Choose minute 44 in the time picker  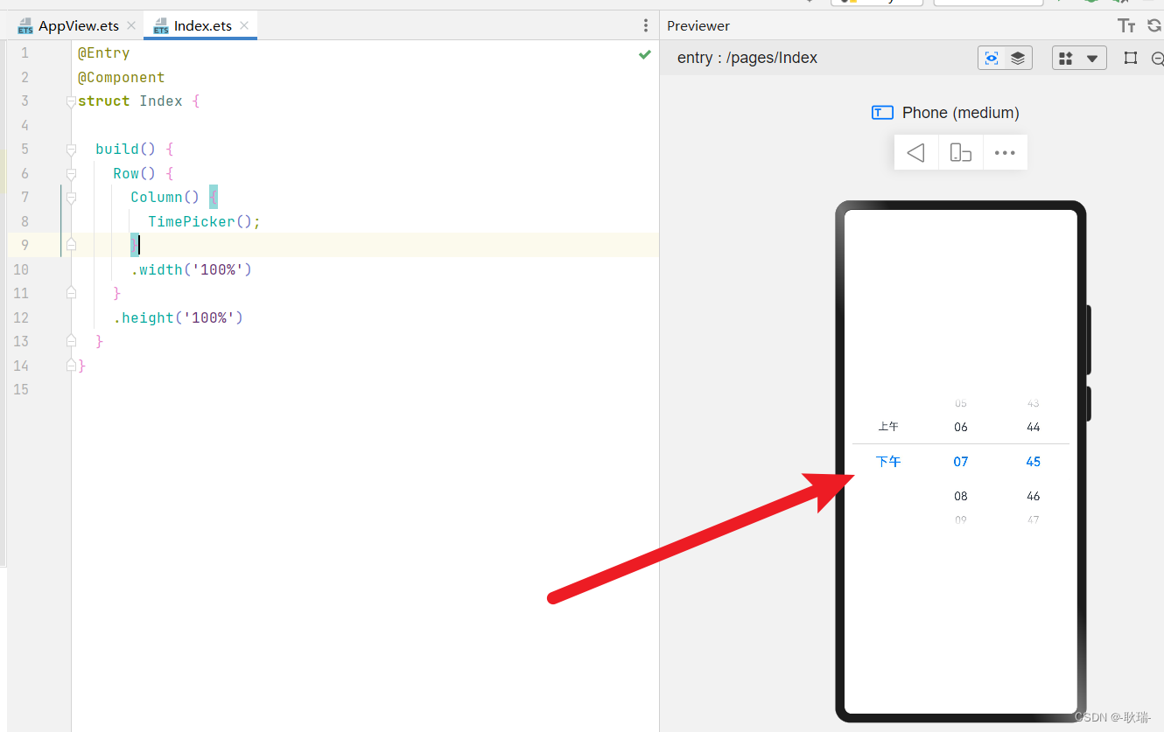click(x=1034, y=427)
